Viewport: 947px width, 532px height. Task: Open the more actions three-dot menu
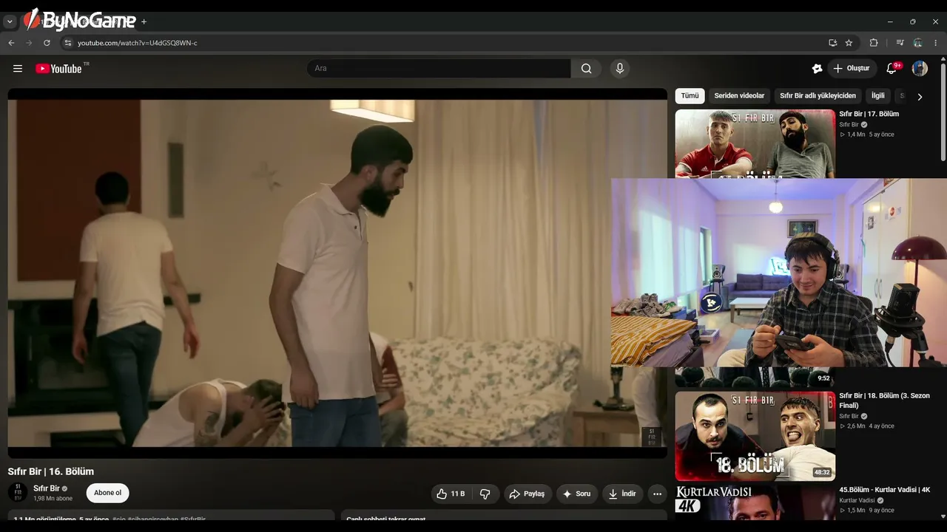click(x=657, y=494)
